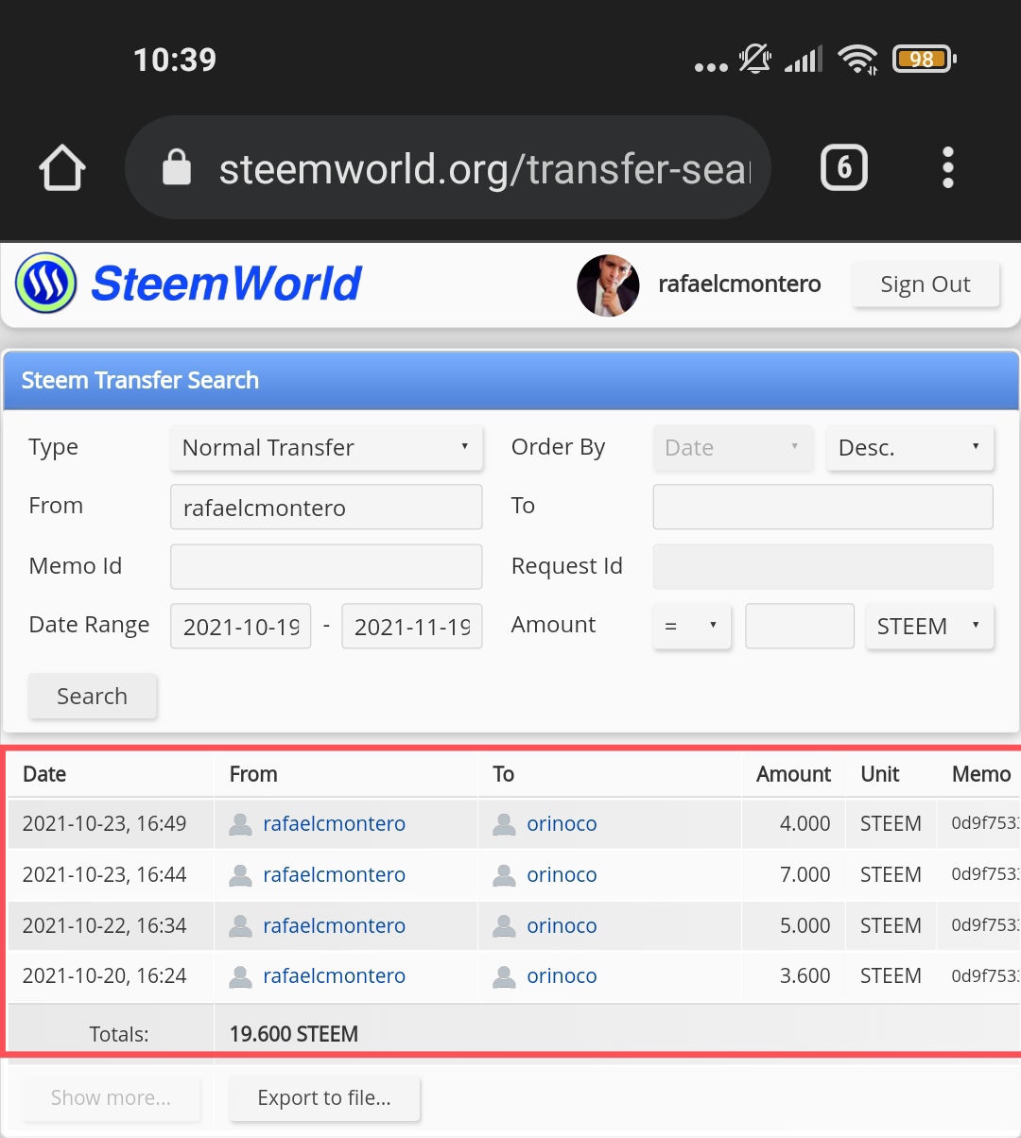This screenshot has width=1021, height=1138.
Task: Click the To column header
Action: coord(503,774)
